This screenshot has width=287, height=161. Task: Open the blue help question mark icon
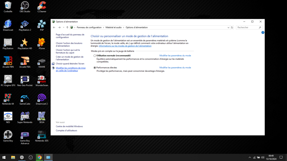263,33
